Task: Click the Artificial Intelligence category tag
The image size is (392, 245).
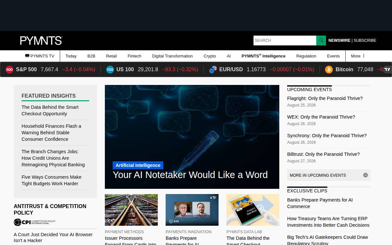Action: tap(138, 165)
